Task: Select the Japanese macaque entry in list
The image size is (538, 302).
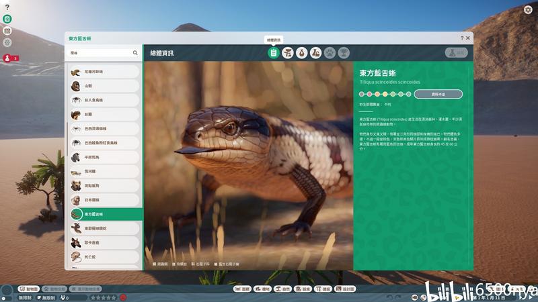Action: (104, 200)
